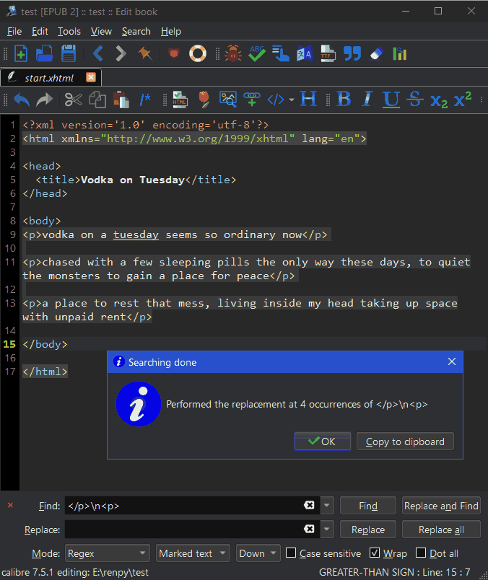Expand the Replace history dropdown
488x580 pixels.
click(x=326, y=530)
